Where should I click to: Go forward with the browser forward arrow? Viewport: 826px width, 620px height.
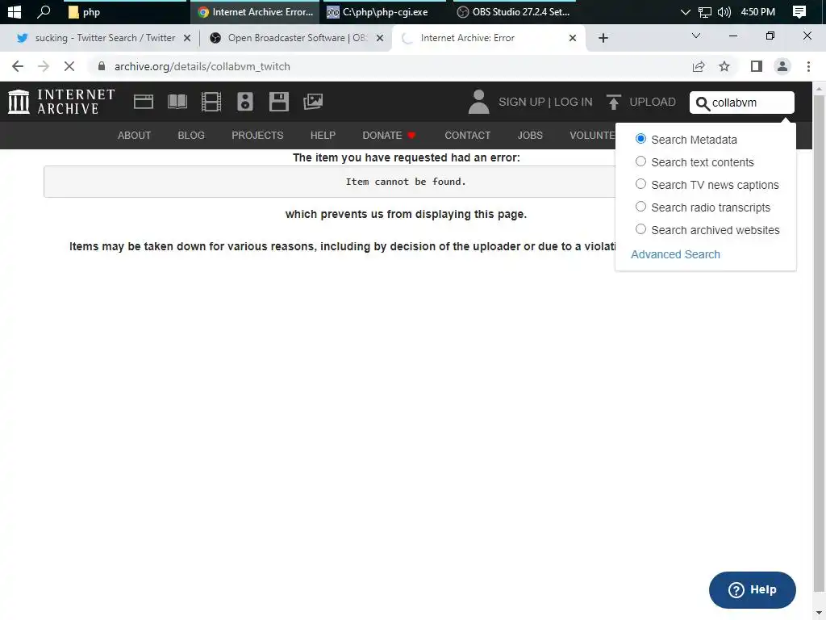tap(44, 66)
